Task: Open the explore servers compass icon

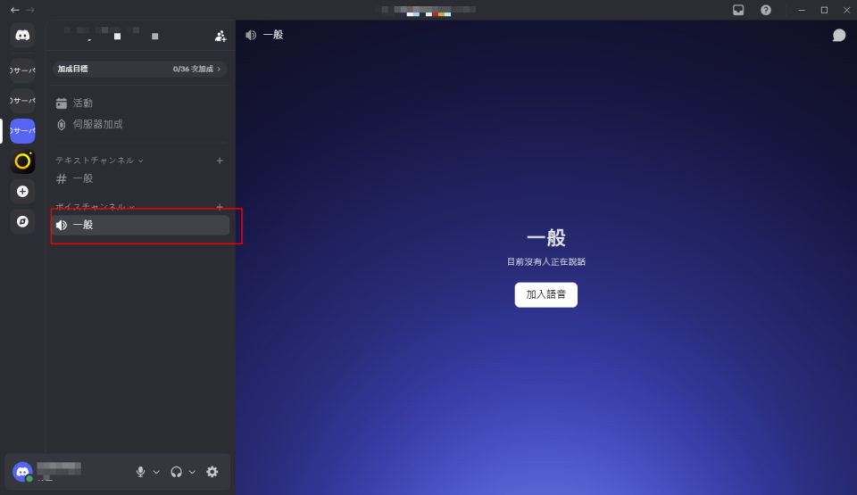Action: pyautogui.click(x=22, y=221)
